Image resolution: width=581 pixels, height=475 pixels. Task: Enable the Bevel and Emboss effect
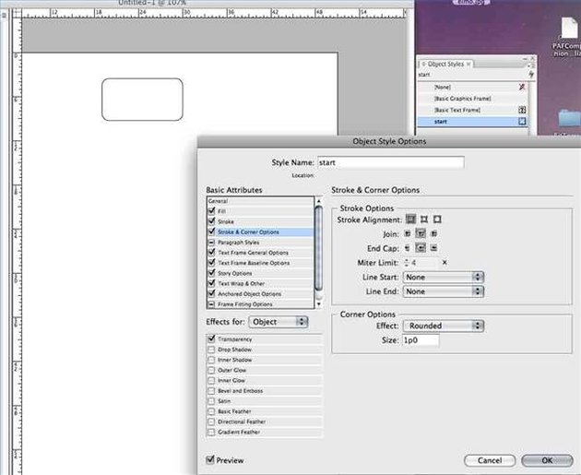211,391
